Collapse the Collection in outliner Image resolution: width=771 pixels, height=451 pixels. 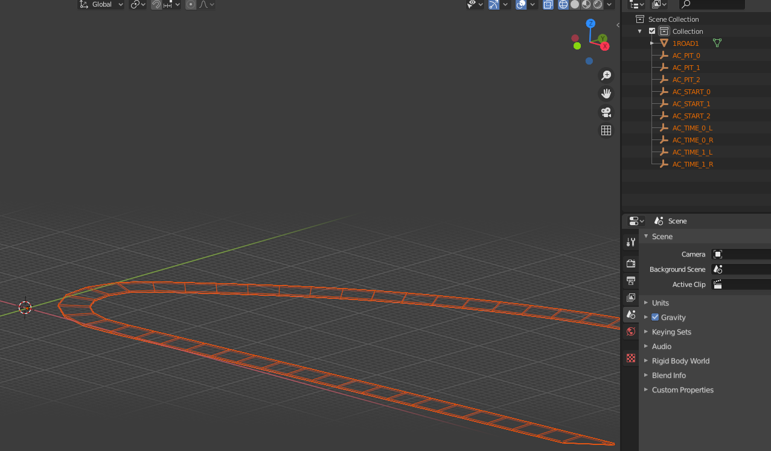pos(640,31)
